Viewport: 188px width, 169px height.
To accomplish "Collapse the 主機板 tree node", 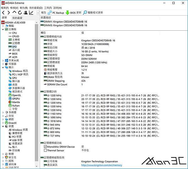I will [3, 29].
